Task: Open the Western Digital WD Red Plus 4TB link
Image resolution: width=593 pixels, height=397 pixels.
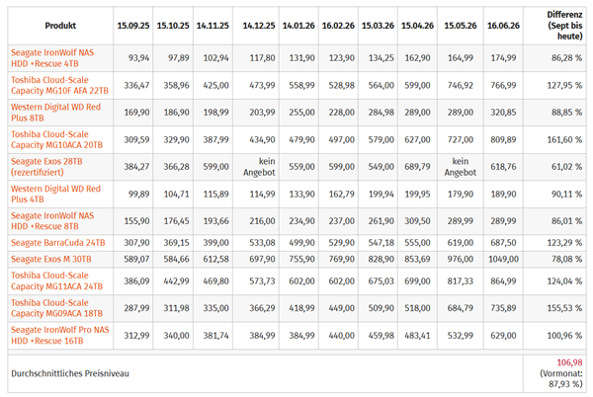Action: 55,195
